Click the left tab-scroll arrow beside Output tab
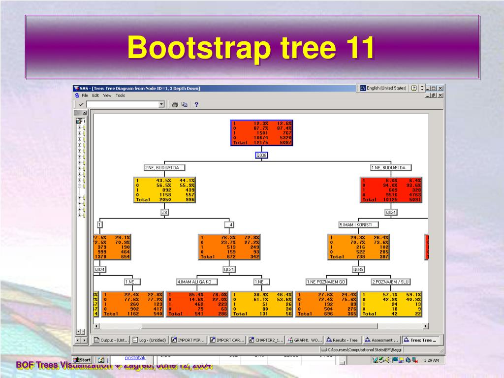504x378 pixels. [78, 340]
